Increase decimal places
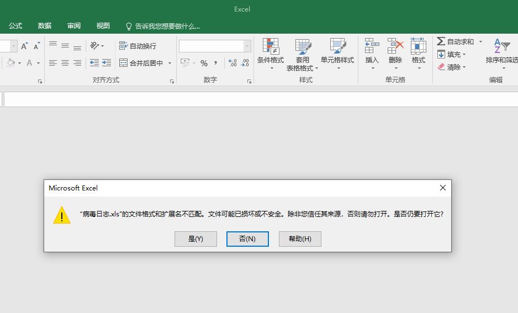 point(232,63)
